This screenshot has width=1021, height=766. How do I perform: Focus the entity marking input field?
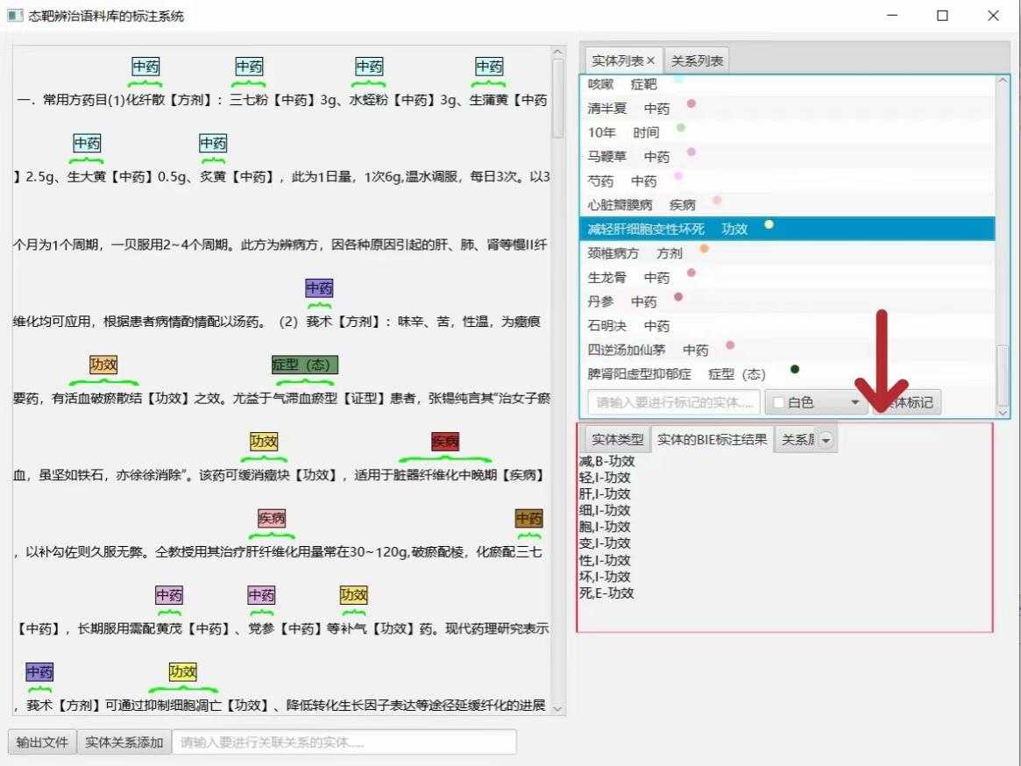(x=673, y=402)
